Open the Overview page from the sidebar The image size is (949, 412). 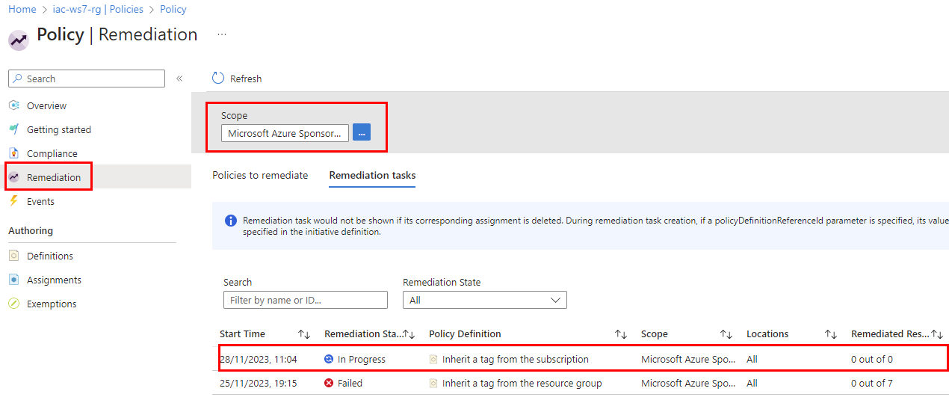tap(46, 105)
